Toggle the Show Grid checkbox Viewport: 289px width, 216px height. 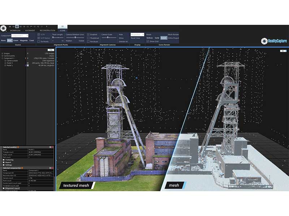tap(148, 41)
